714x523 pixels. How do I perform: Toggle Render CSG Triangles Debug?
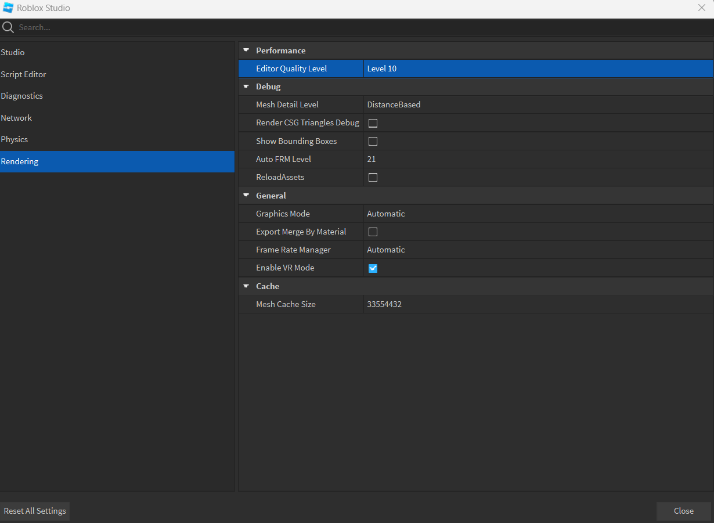tap(373, 122)
